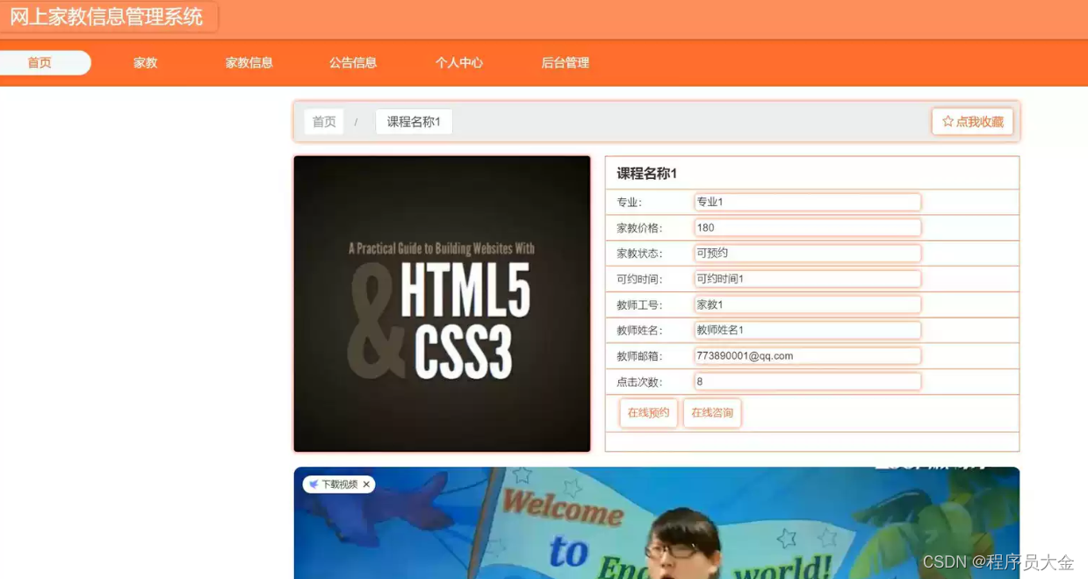
Task: Click the 家教价格 field showing 180
Action: pyautogui.click(x=807, y=227)
